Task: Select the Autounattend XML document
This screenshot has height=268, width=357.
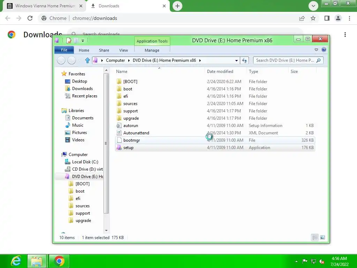Action: pyautogui.click(x=215, y=133)
